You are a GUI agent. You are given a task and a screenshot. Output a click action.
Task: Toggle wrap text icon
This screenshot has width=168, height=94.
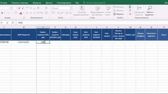point(46,8)
